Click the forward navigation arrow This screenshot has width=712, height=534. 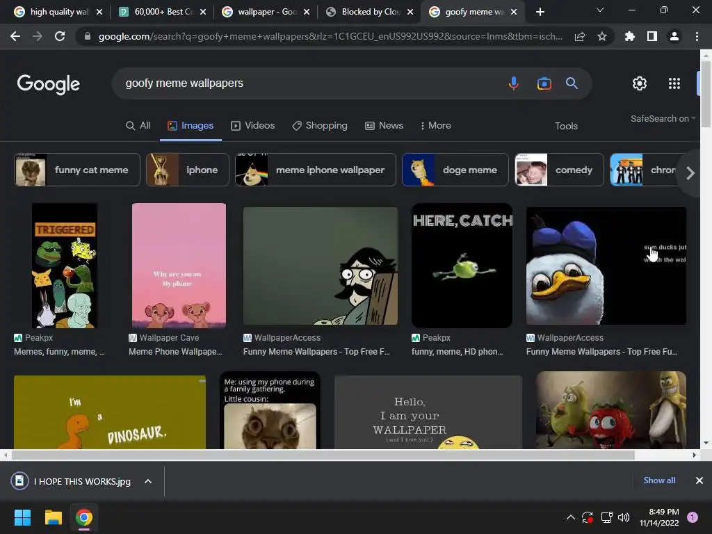pyautogui.click(x=38, y=36)
